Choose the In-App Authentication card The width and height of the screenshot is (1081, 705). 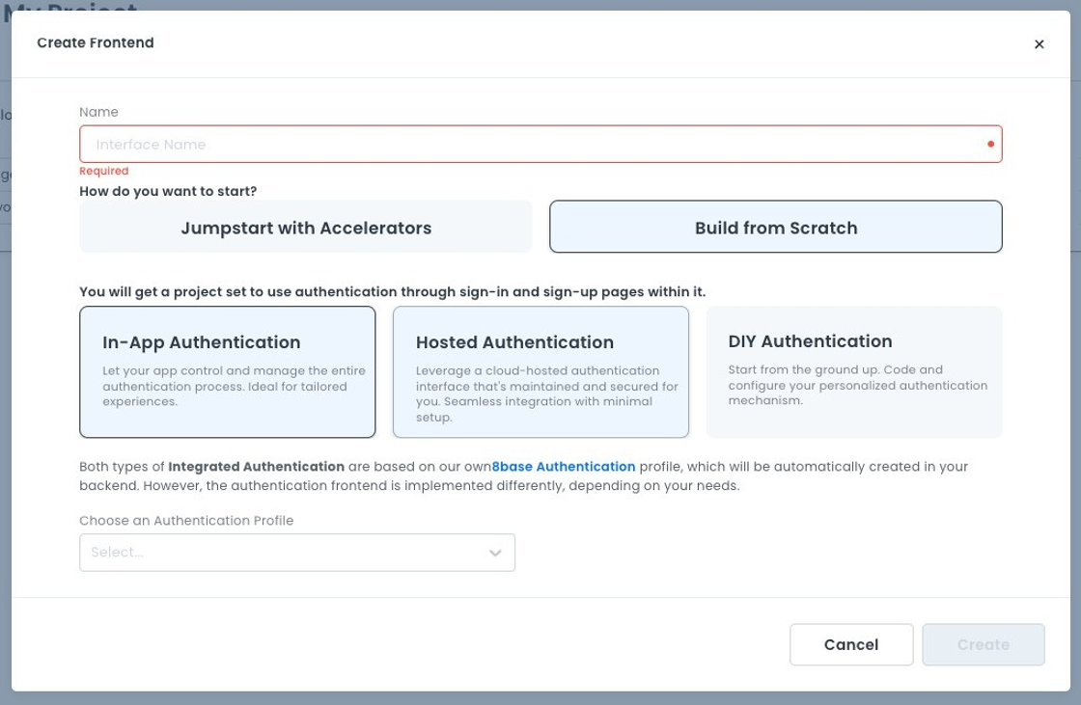click(227, 372)
